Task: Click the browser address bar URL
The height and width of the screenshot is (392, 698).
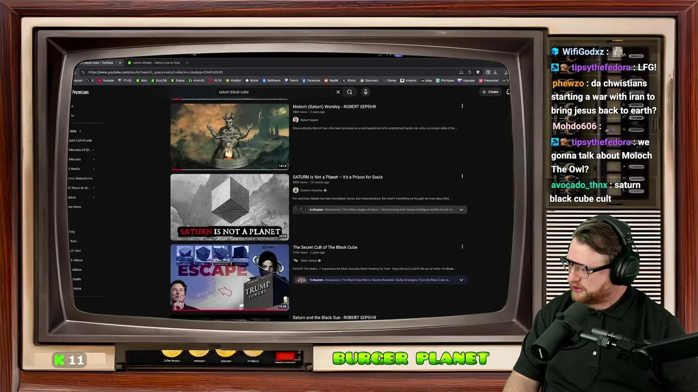Action: coord(155,72)
